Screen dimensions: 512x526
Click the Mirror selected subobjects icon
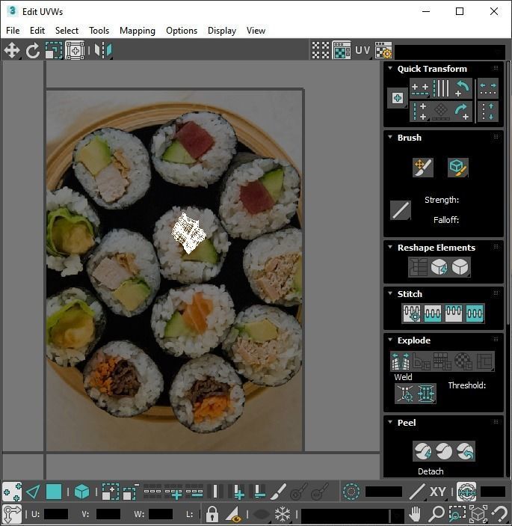[103, 51]
